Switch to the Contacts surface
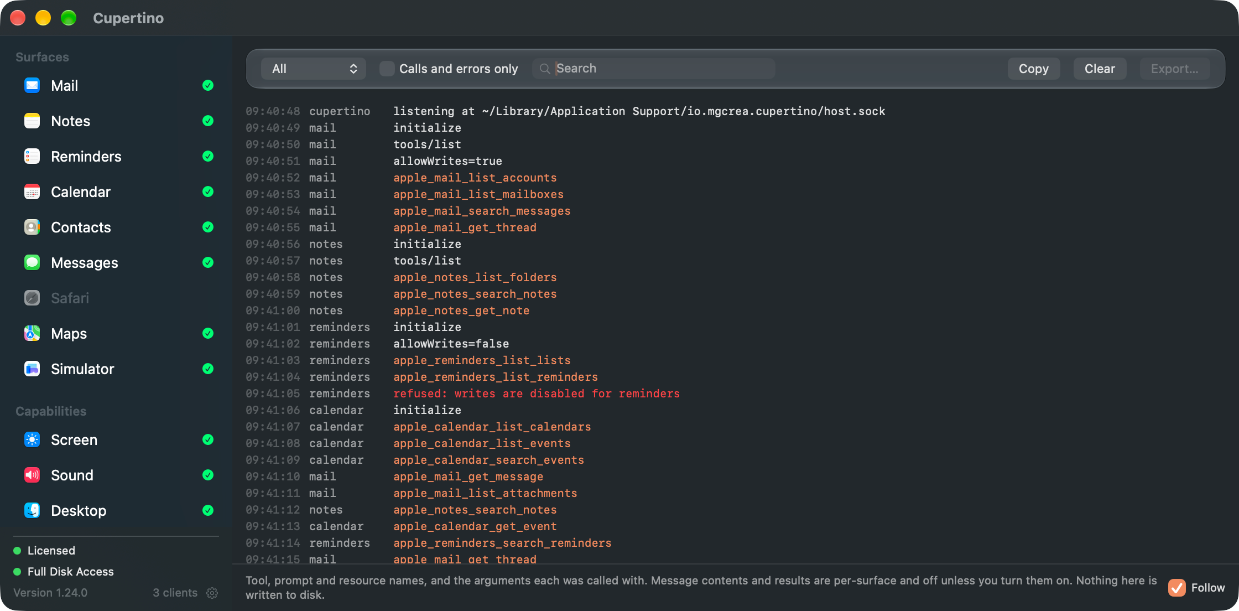The image size is (1239, 611). click(116, 227)
